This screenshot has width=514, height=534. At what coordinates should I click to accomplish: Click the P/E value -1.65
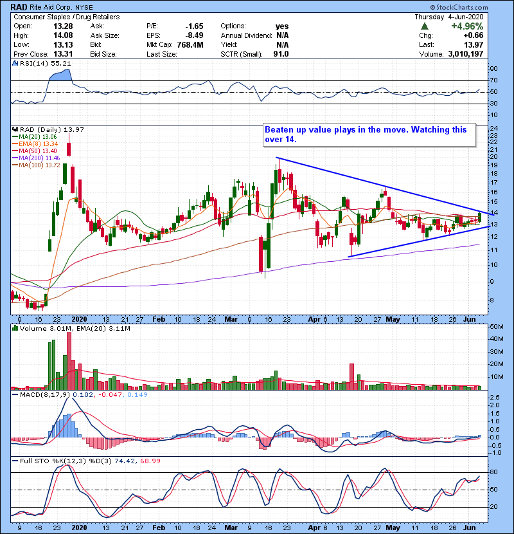pos(194,26)
